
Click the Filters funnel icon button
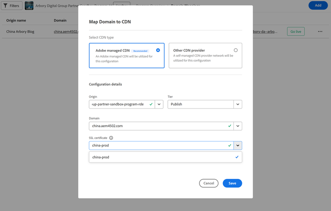[11, 6]
